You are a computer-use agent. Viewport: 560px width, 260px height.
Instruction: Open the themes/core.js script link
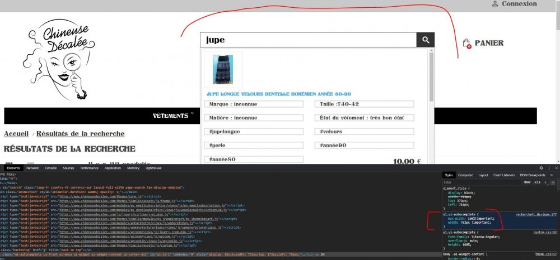coord(101,196)
